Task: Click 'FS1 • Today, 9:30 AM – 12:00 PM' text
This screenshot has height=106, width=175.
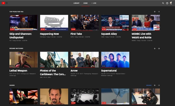Action: point(18,41)
